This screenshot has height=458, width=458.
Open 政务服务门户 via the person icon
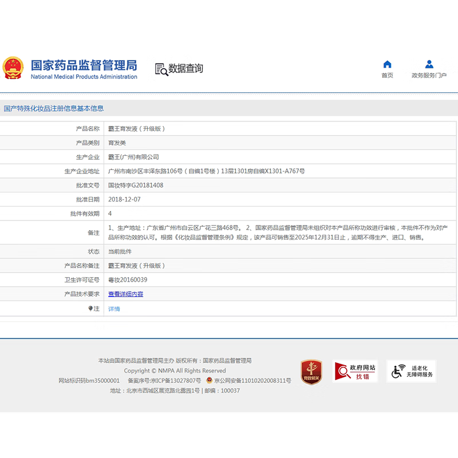(x=429, y=64)
